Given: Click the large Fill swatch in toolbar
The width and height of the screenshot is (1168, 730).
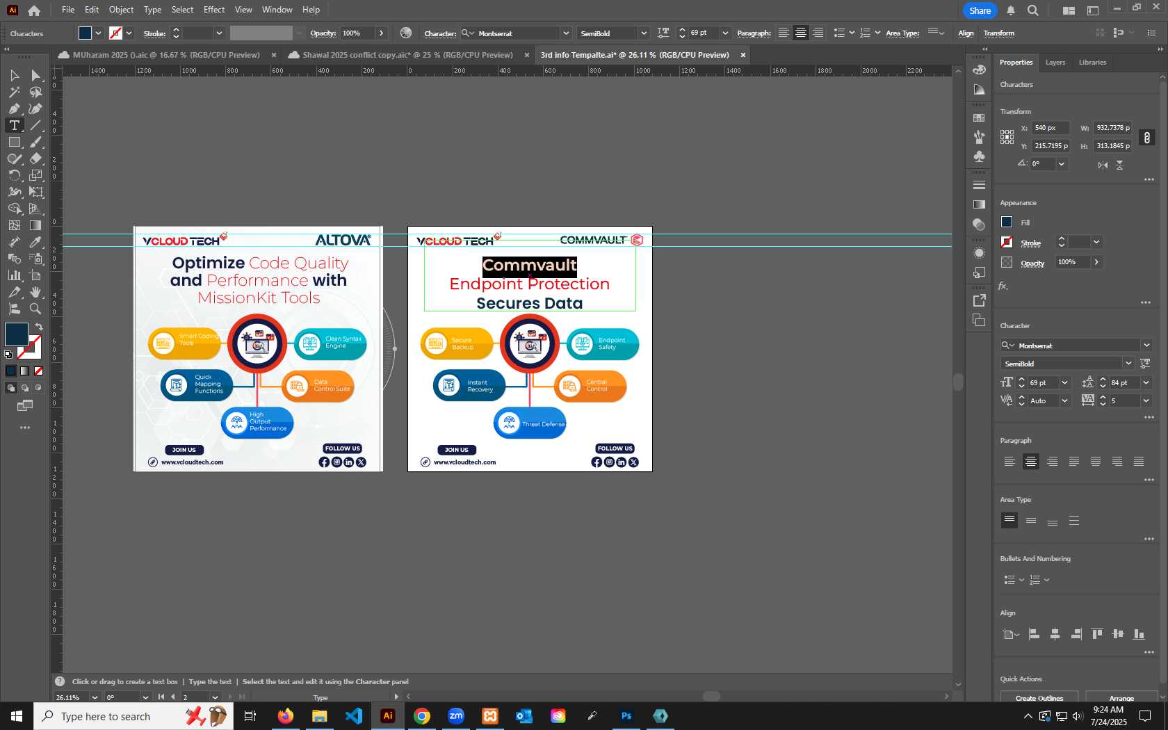Looking at the screenshot, I should pyautogui.click(x=17, y=334).
